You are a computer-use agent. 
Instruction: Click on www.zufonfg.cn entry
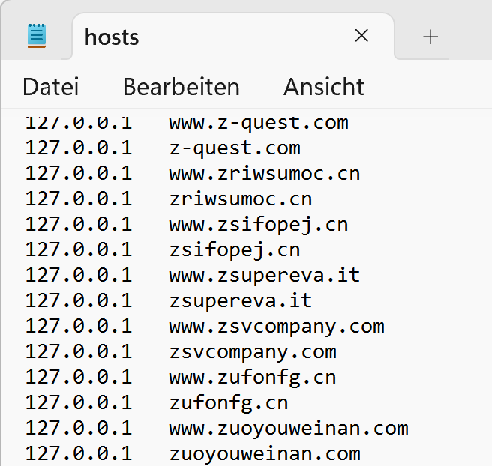pyautogui.click(x=253, y=378)
